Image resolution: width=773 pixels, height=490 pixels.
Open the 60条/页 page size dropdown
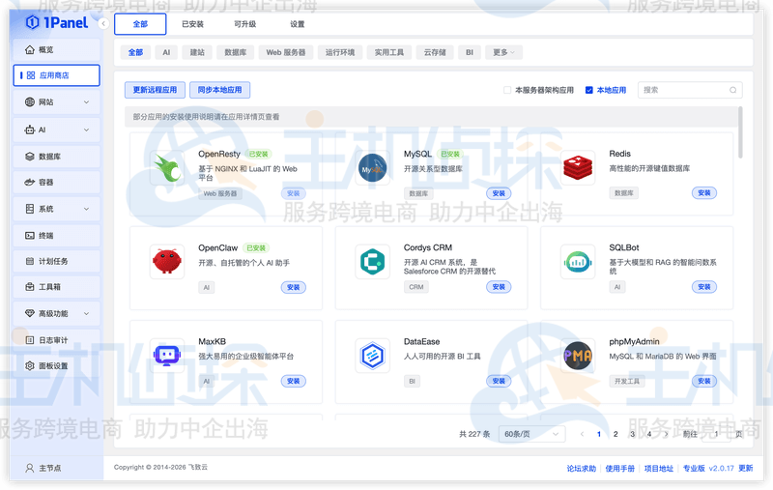tap(531, 434)
